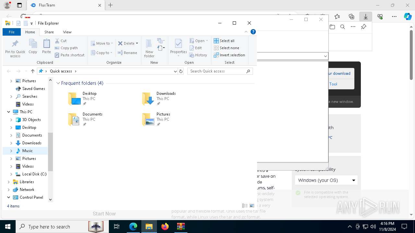Open the Pictures frequent folder
Viewport: 415px width, 233px height.
157,119
